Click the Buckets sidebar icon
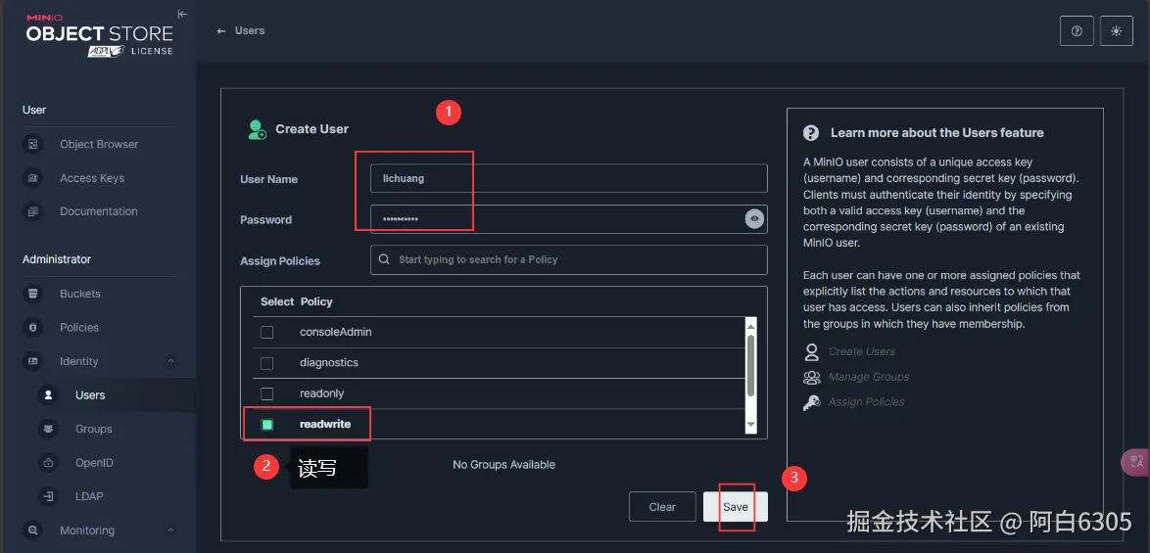 pos(33,294)
